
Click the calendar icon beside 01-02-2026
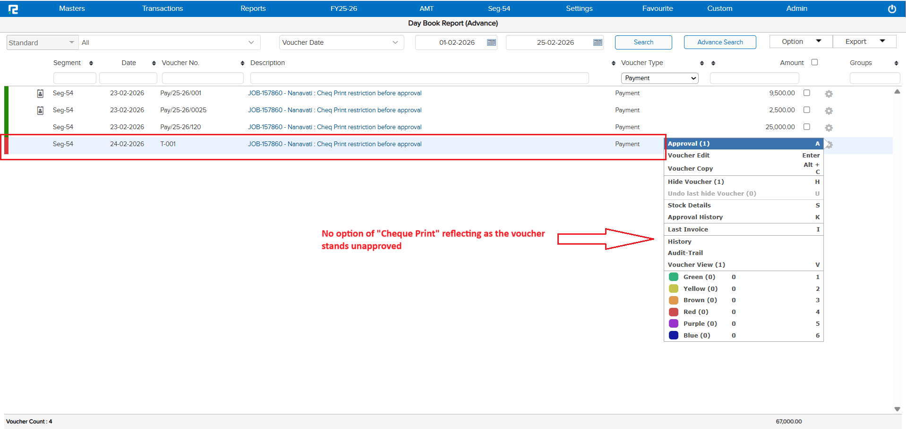click(x=491, y=42)
